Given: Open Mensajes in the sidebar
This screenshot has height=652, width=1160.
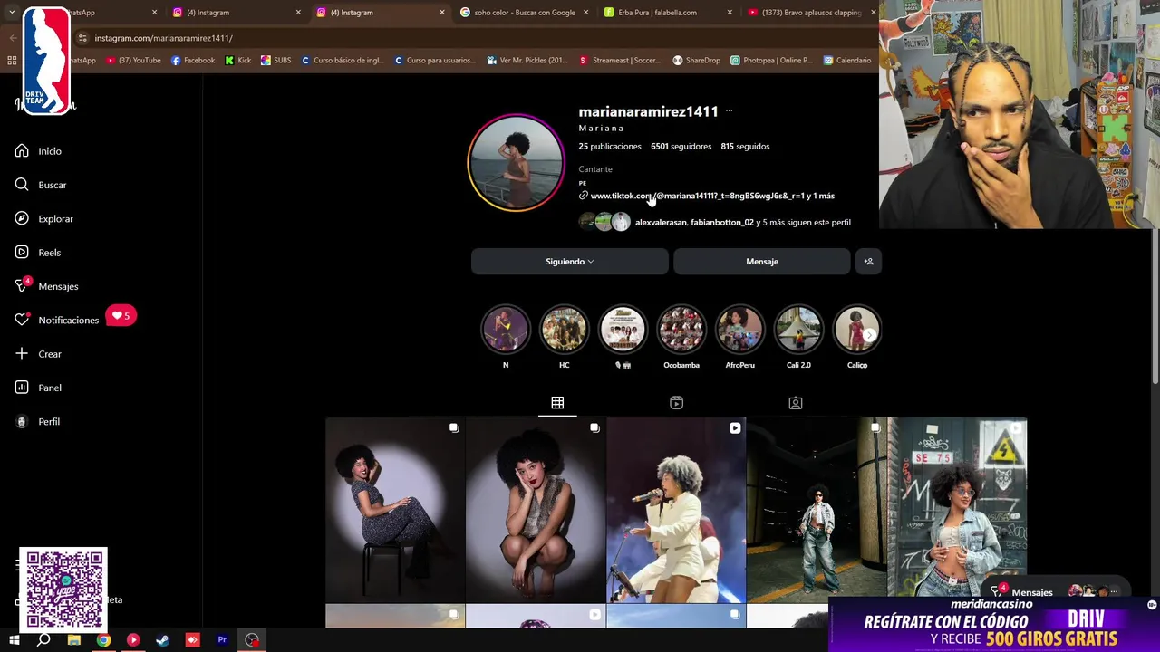Looking at the screenshot, I should point(46,286).
